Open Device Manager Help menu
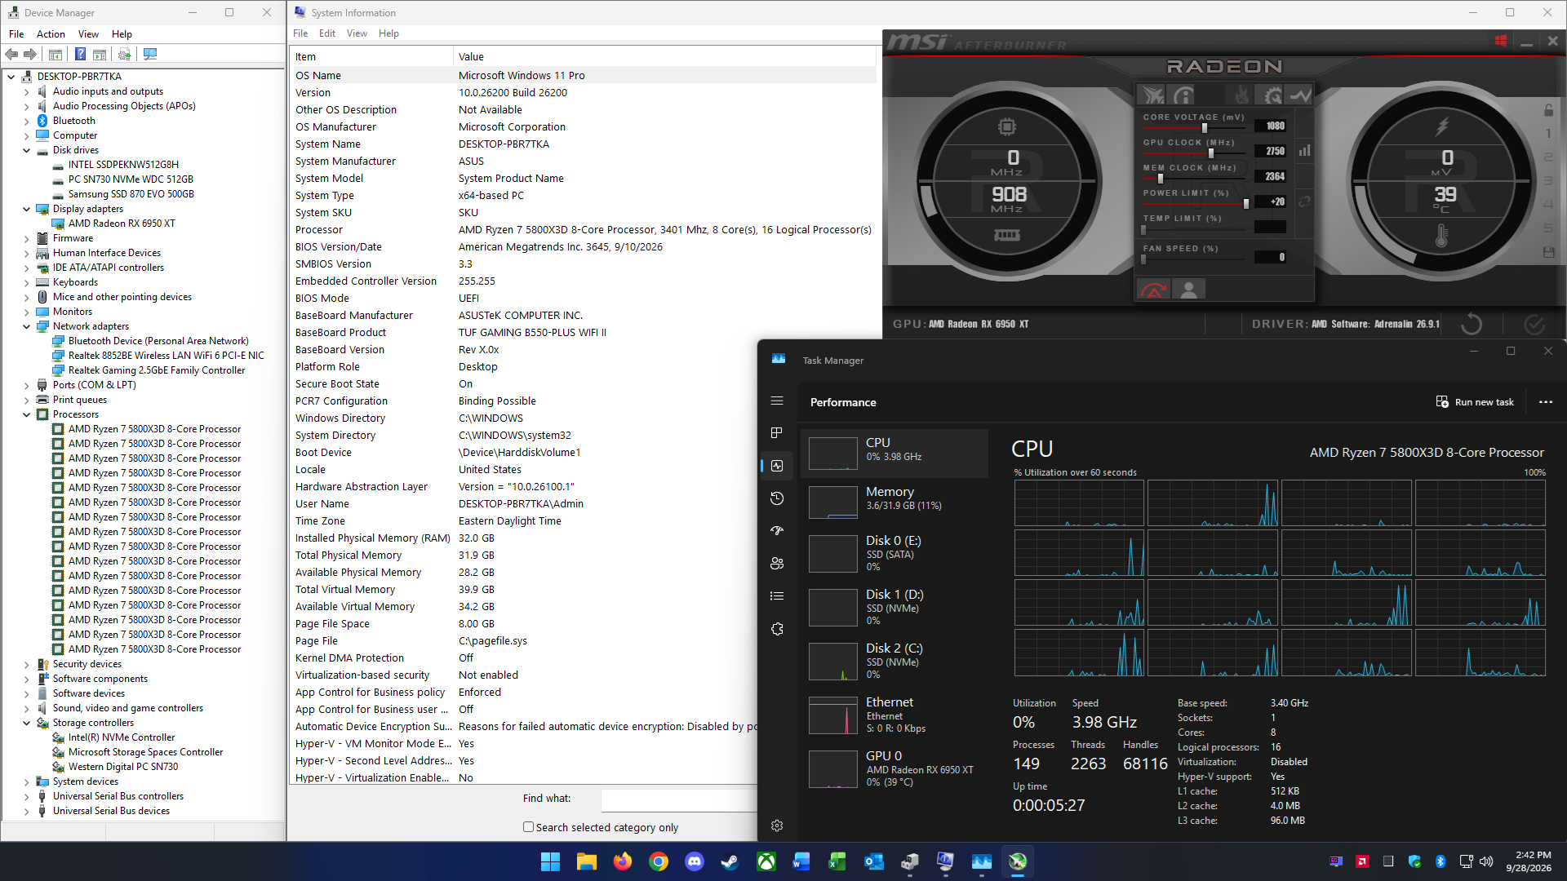Viewport: 1567px width, 881px height. [x=122, y=34]
